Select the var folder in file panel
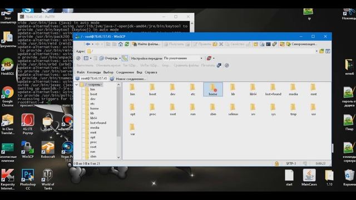356x200 pixels. click(132, 129)
